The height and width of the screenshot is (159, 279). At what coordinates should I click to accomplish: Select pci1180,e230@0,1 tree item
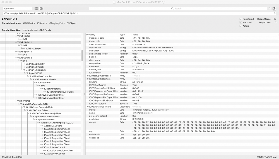[35, 64]
